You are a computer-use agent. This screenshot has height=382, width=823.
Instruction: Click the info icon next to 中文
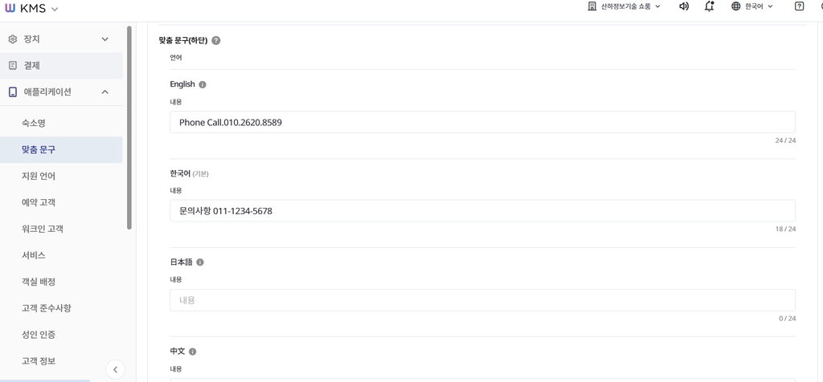point(193,352)
